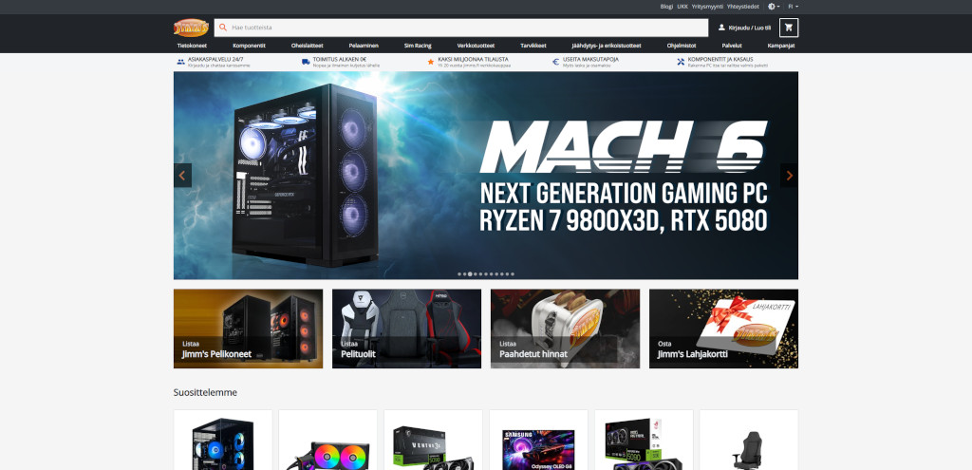Click the tools Komponentit ja kasaus icon
The image size is (972, 470).
(x=681, y=62)
